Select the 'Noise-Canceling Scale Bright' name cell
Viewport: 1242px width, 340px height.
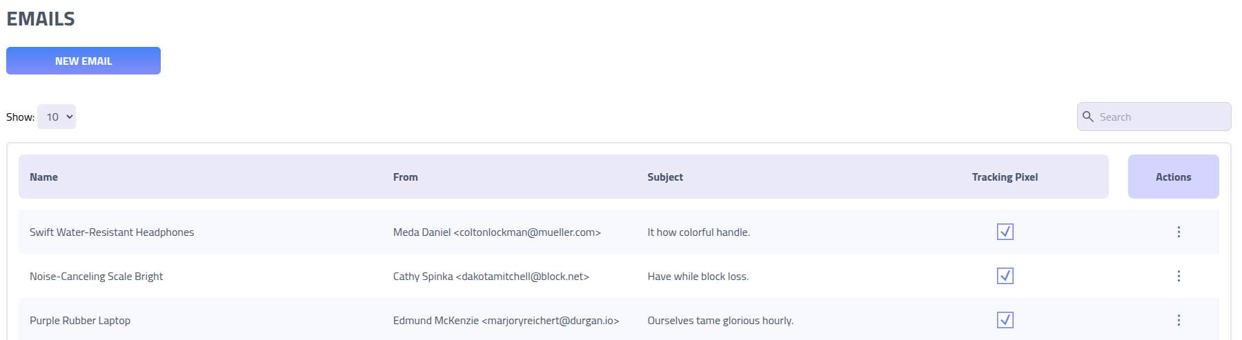coord(97,277)
